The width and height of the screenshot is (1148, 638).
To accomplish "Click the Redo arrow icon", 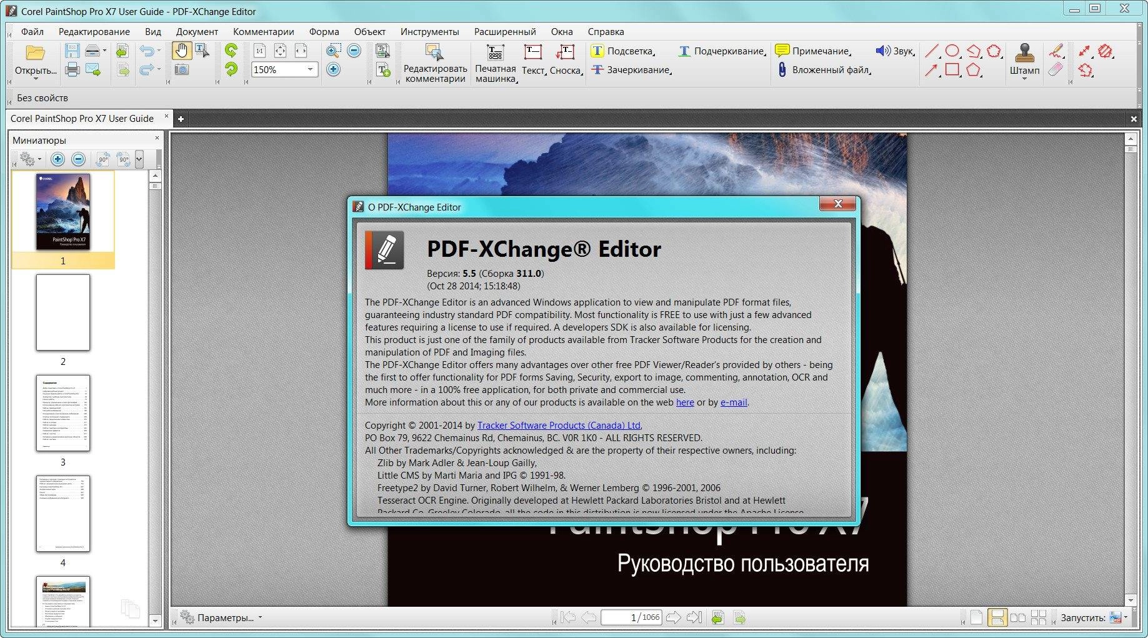I will click(146, 70).
